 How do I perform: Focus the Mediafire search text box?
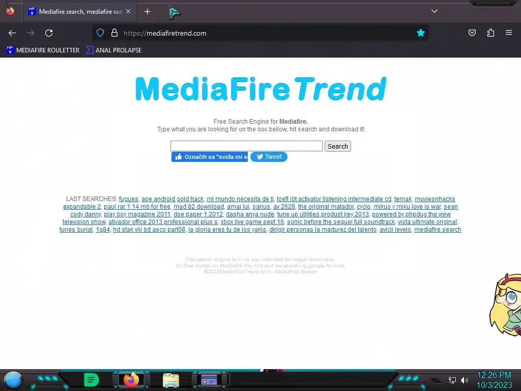pyautogui.click(x=246, y=146)
